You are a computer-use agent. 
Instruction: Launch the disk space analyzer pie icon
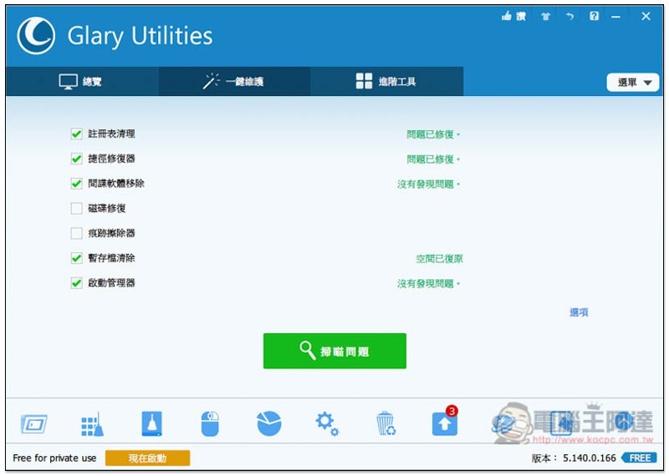[x=269, y=423]
